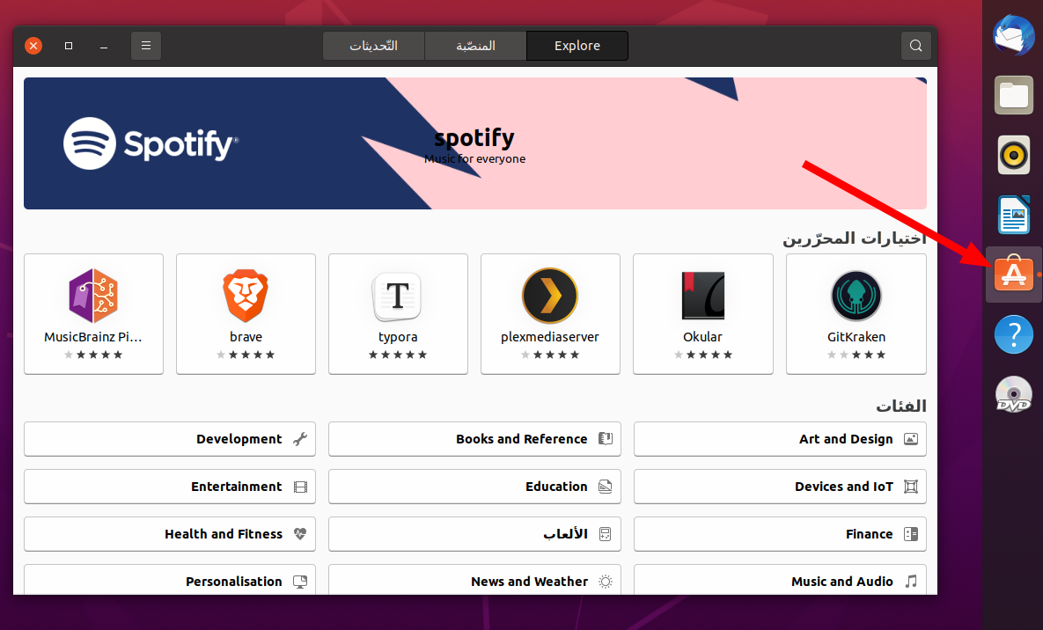
Task: Open the Development category
Action: tap(170, 439)
